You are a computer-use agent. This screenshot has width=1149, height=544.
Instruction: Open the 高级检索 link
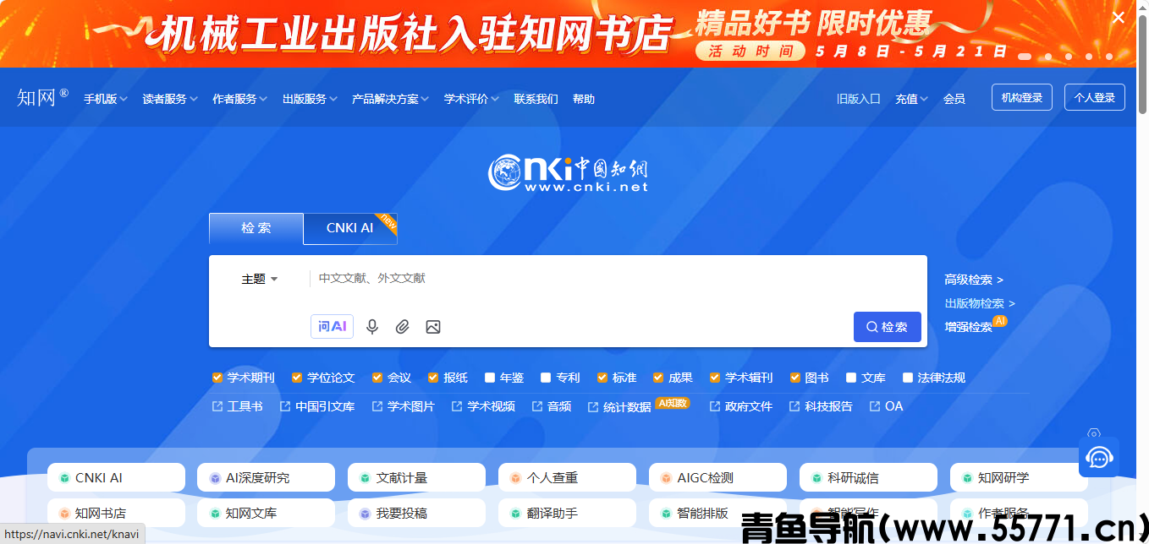pos(974,280)
